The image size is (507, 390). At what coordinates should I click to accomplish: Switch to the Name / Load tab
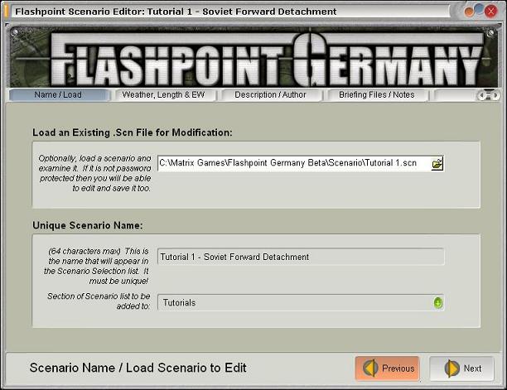pyautogui.click(x=58, y=95)
